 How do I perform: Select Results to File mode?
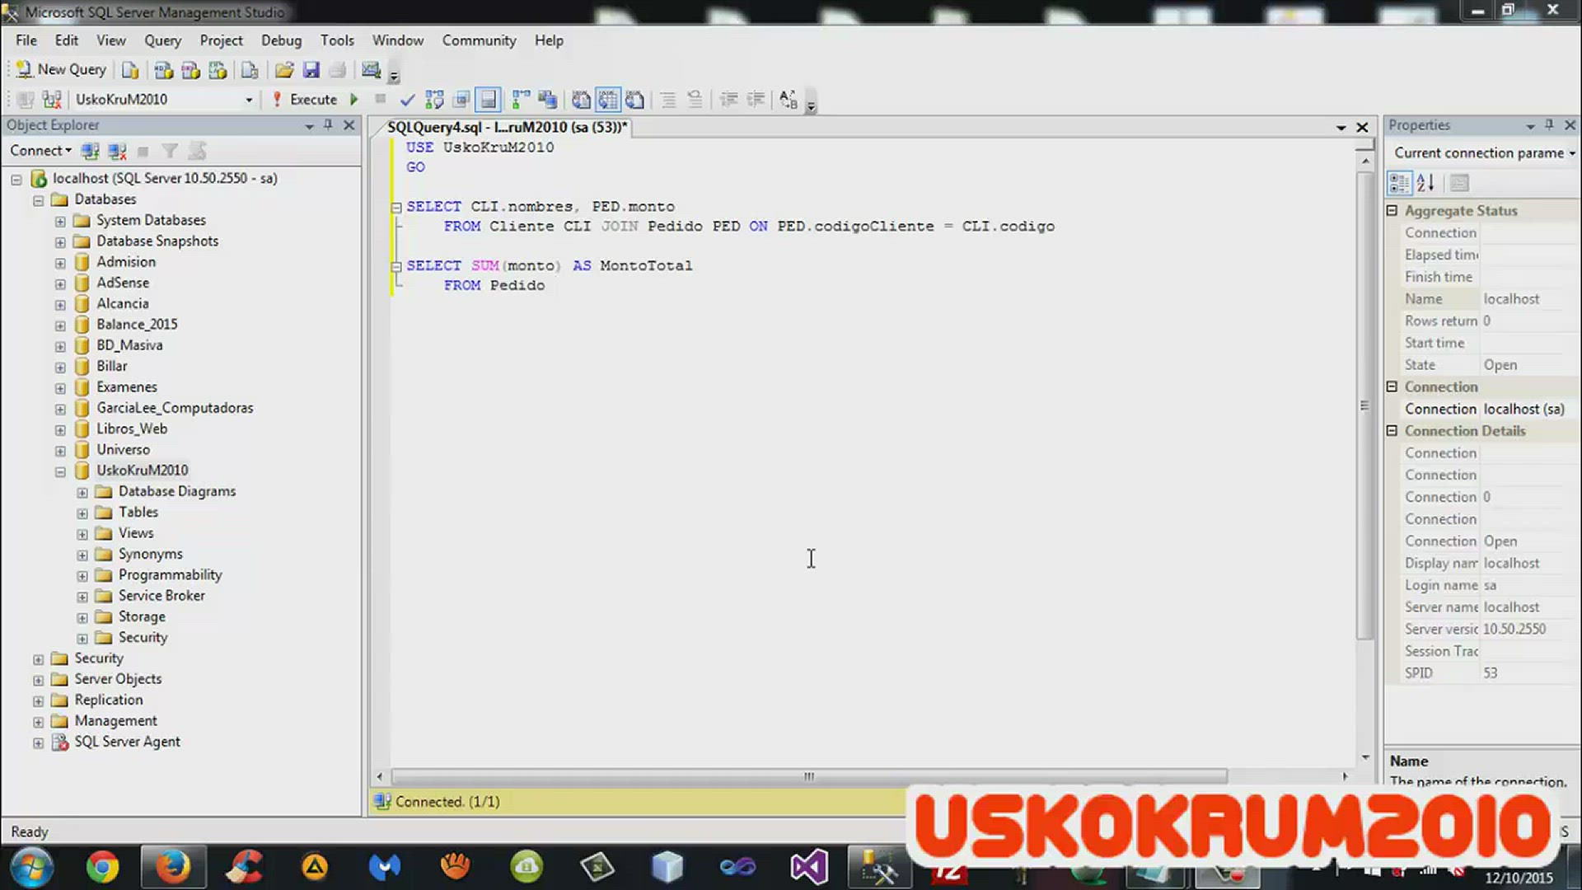634,100
